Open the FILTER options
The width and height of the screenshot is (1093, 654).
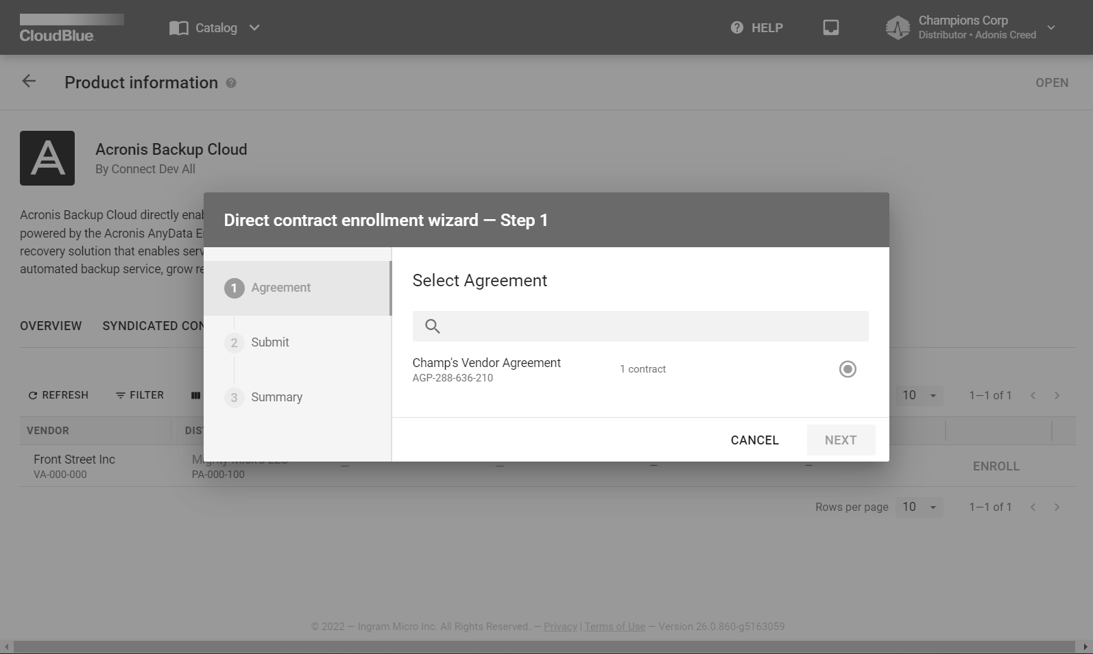pos(140,395)
